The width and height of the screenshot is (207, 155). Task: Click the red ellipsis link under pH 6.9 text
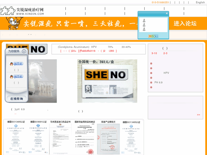(x=15, y=113)
